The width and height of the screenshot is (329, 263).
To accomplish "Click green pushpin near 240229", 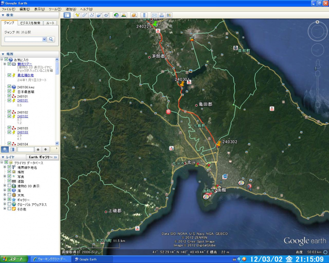I will [155, 23].
